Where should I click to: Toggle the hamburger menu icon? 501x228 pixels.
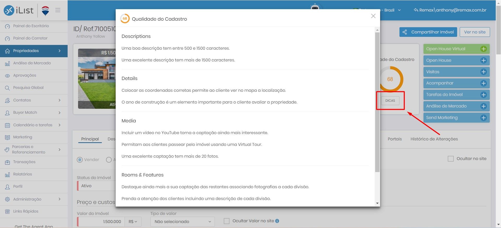click(58, 10)
